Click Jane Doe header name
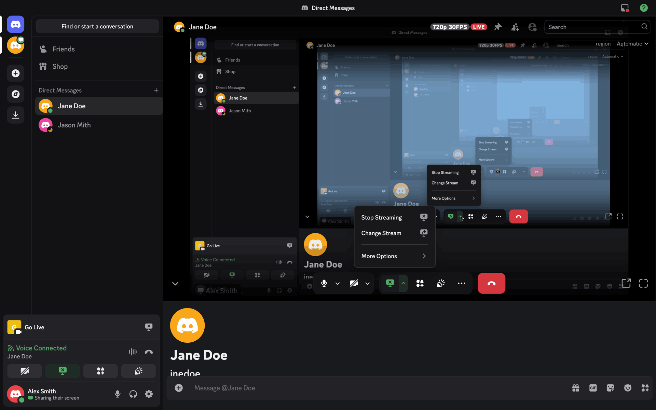This screenshot has width=656, height=410. click(x=203, y=27)
